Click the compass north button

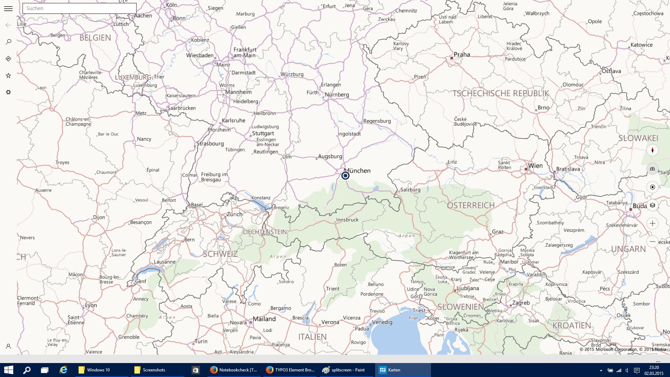click(x=652, y=150)
